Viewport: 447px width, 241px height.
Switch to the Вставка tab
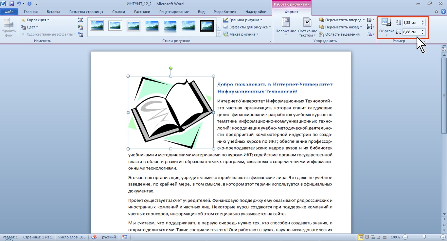pyautogui.click(x=53, y=12)
